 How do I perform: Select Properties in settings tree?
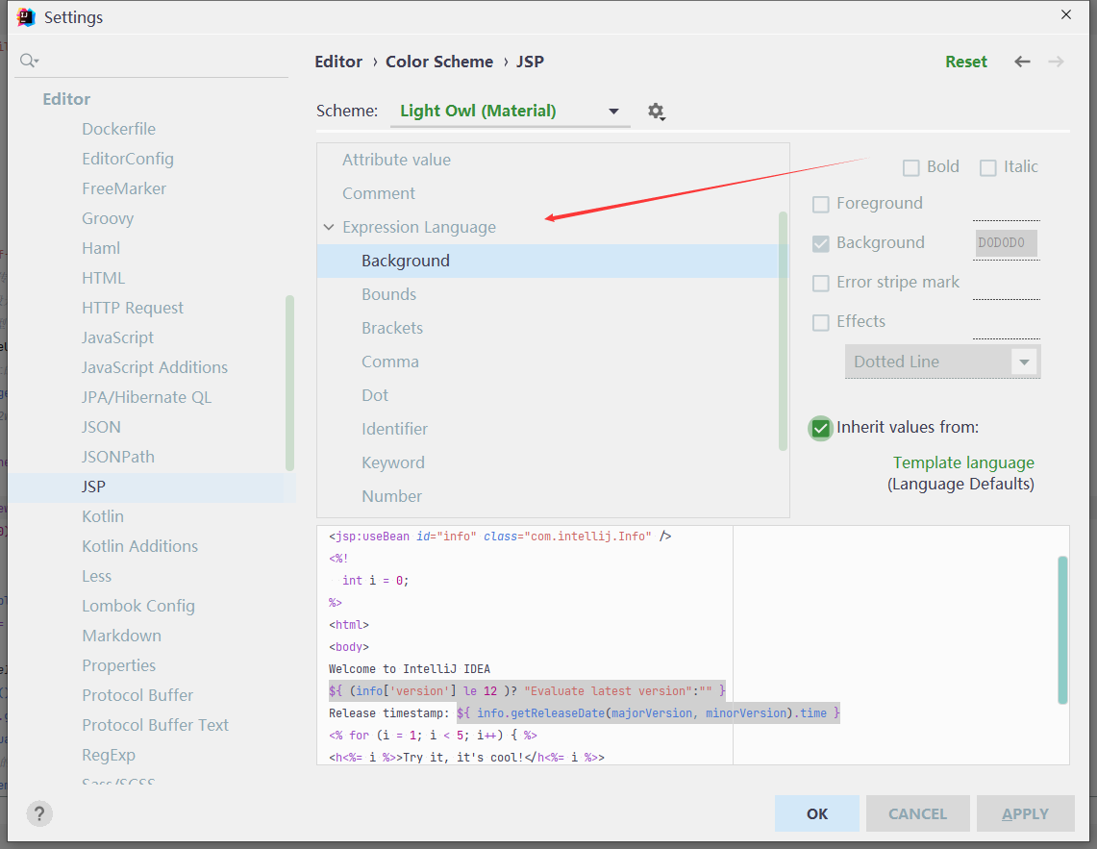pos(119,665)
